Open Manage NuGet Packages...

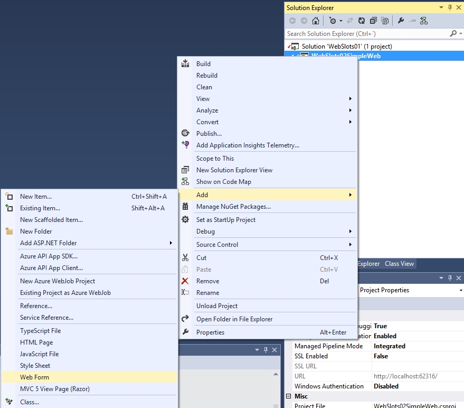(x=267, y=207)
